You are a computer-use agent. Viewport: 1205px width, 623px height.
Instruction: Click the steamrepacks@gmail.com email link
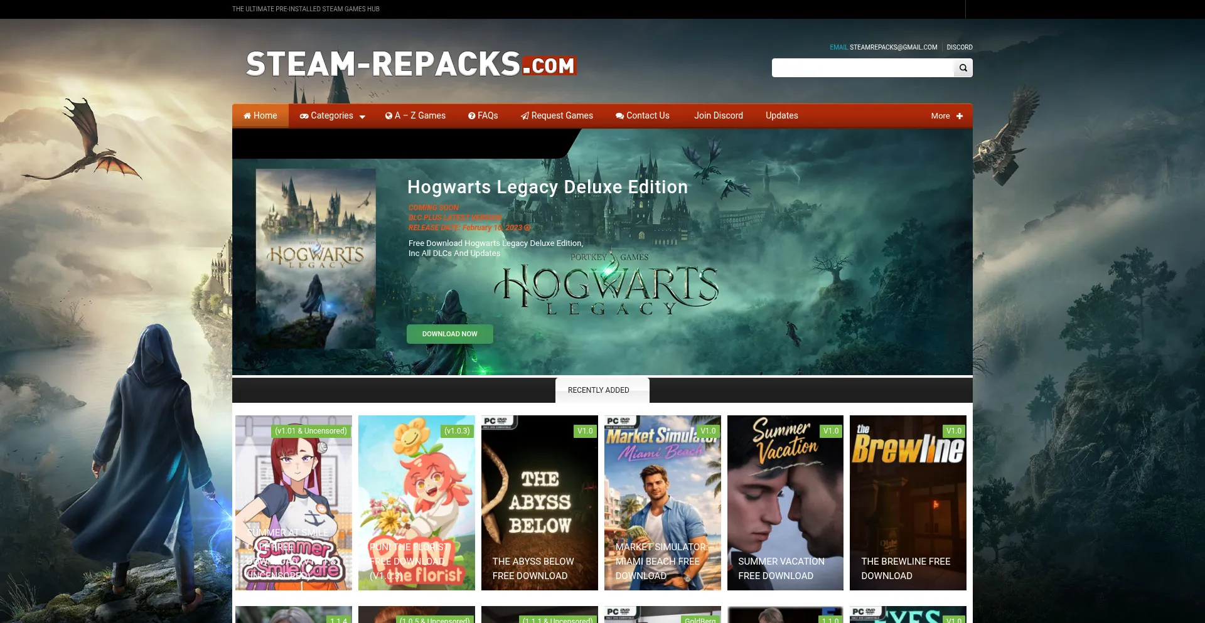pyautogui.click(x=893, y=47)
